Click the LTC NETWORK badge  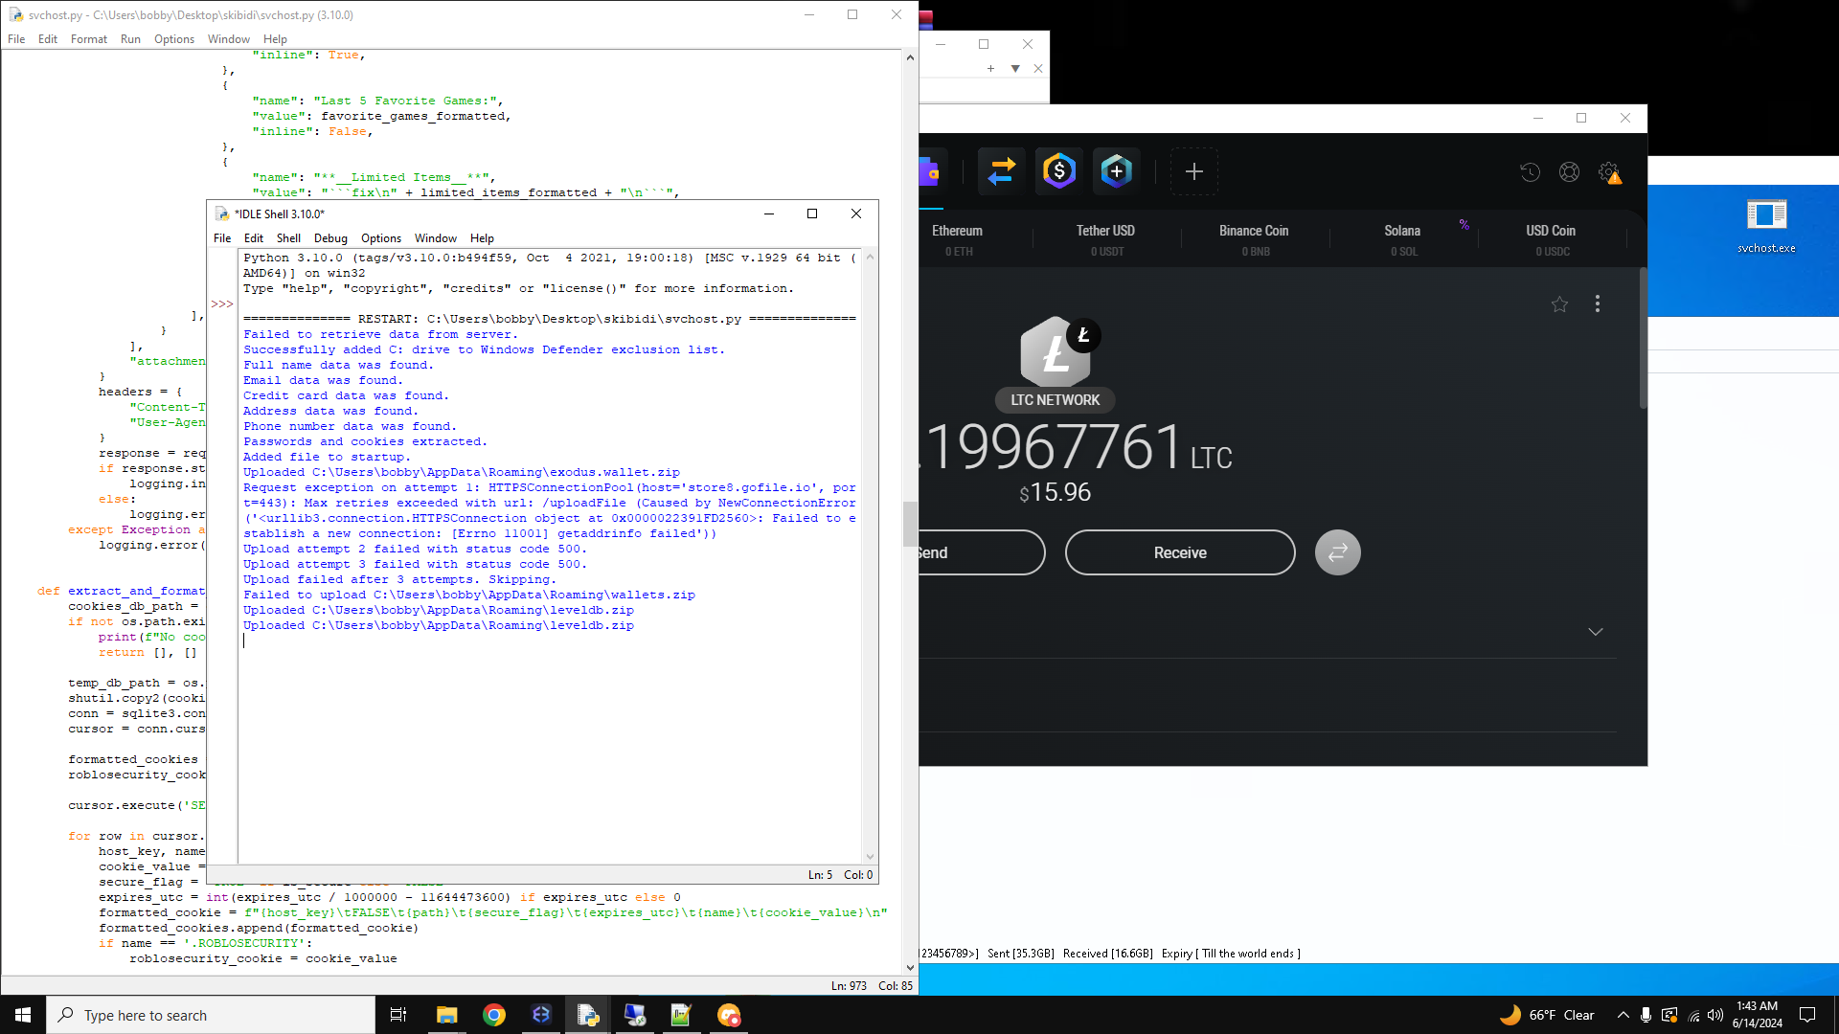coord(1055,400)
